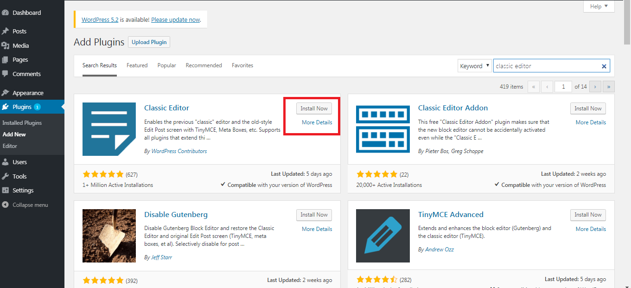631x288 pixels.
Task: Click 1+ Million Active Installations text
Action: point(118,185)
